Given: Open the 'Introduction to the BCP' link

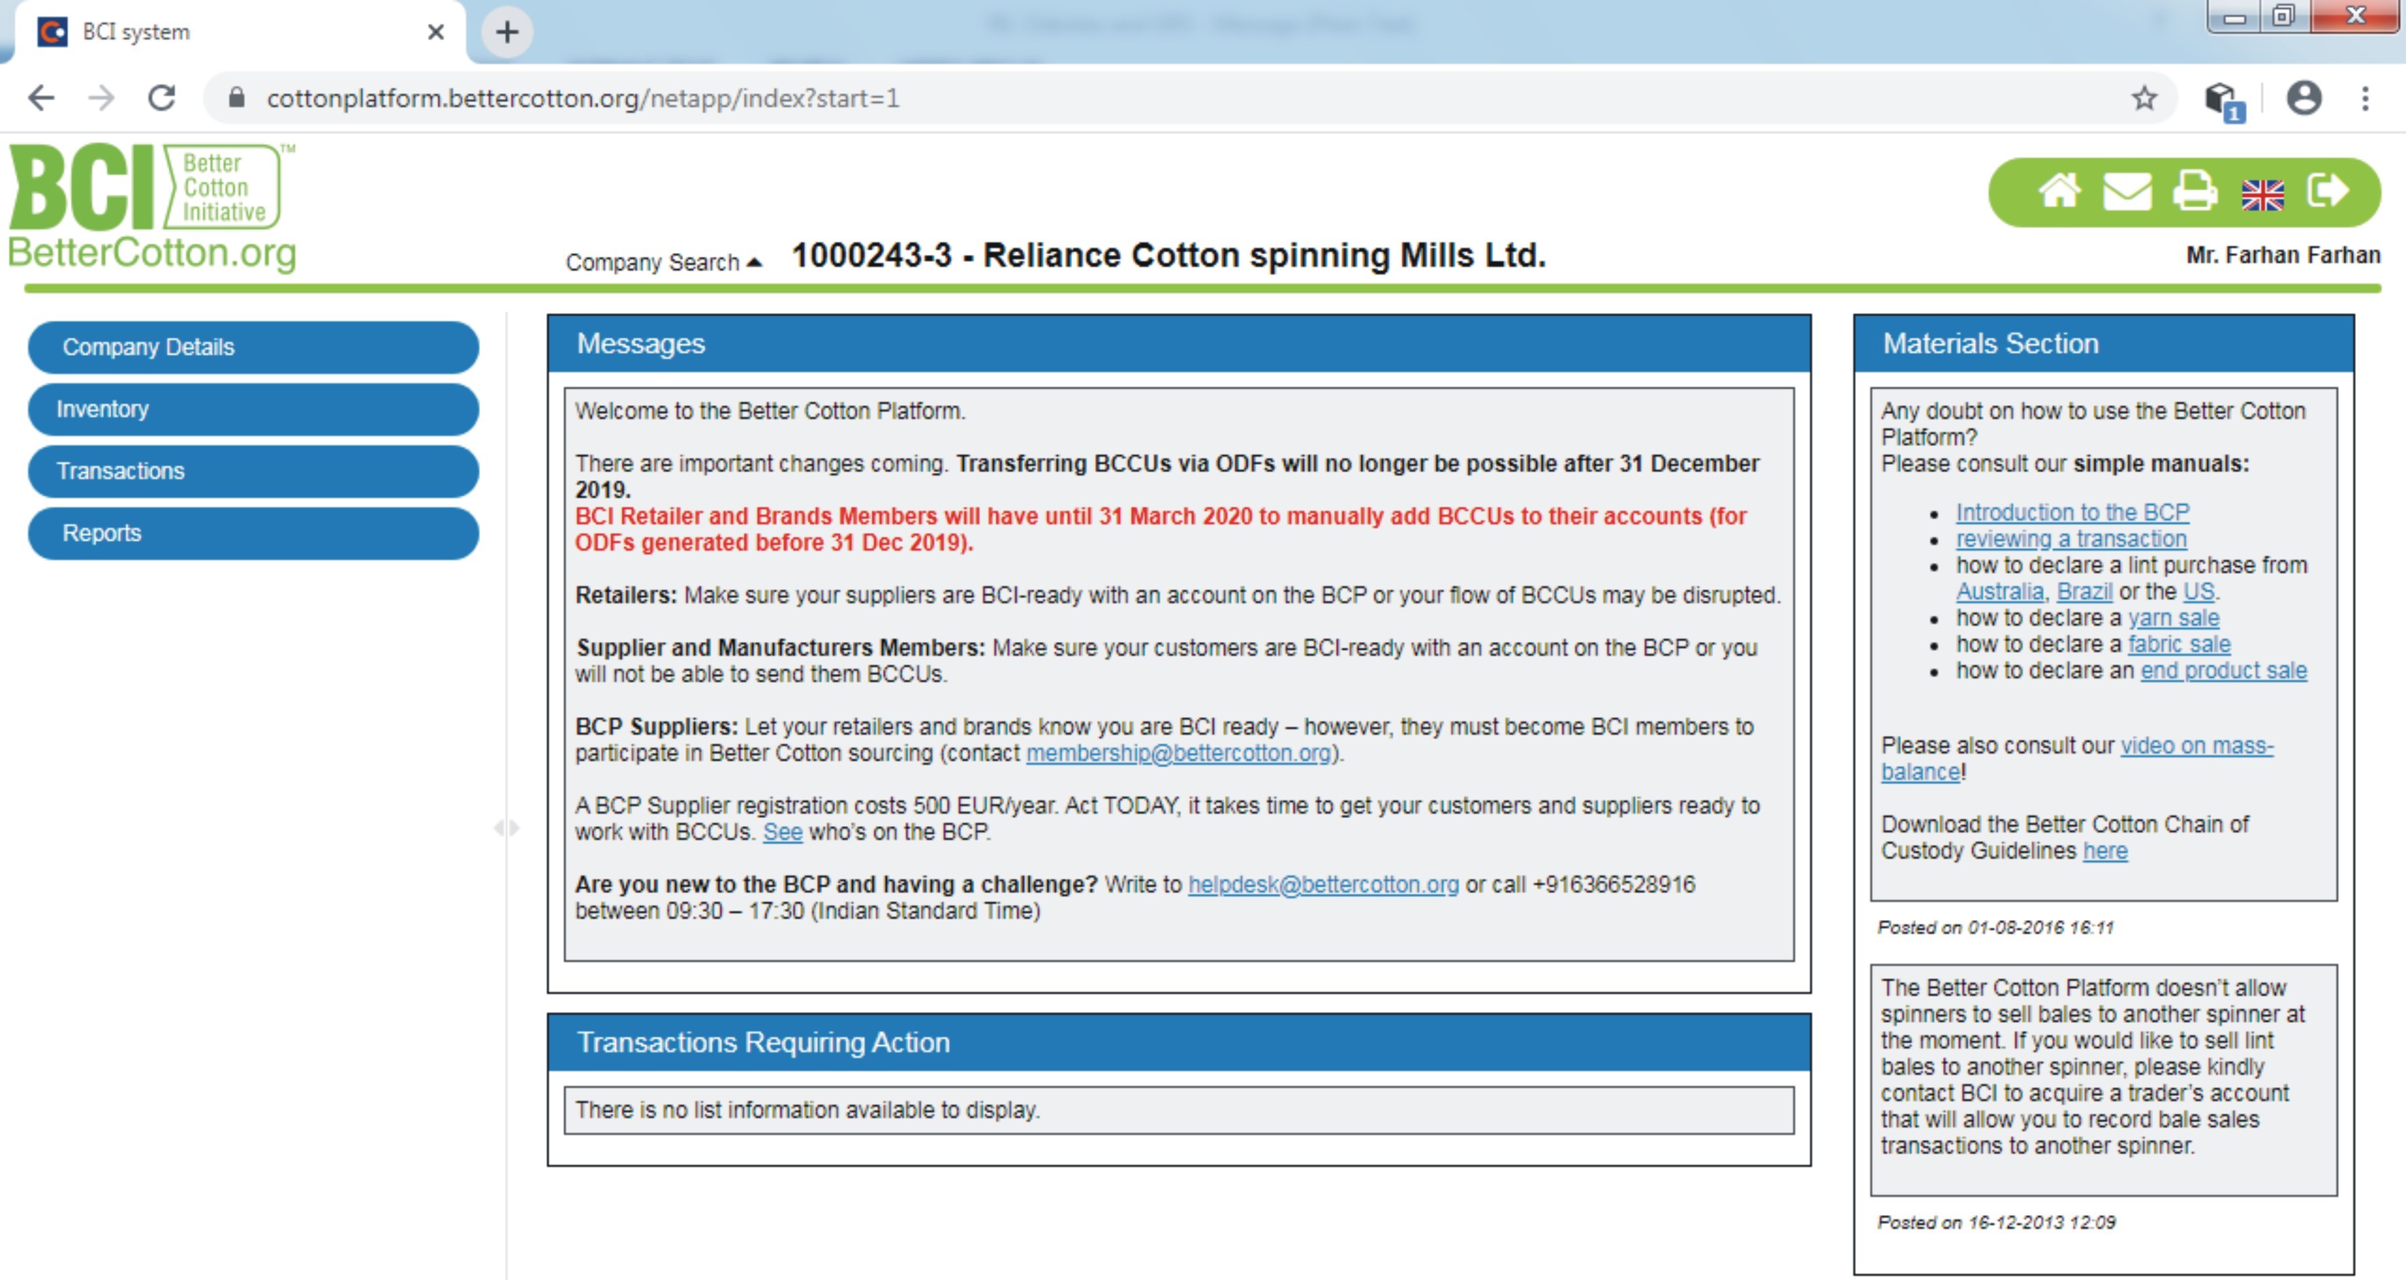Looking at the screenshot, I should point(2072,513).
